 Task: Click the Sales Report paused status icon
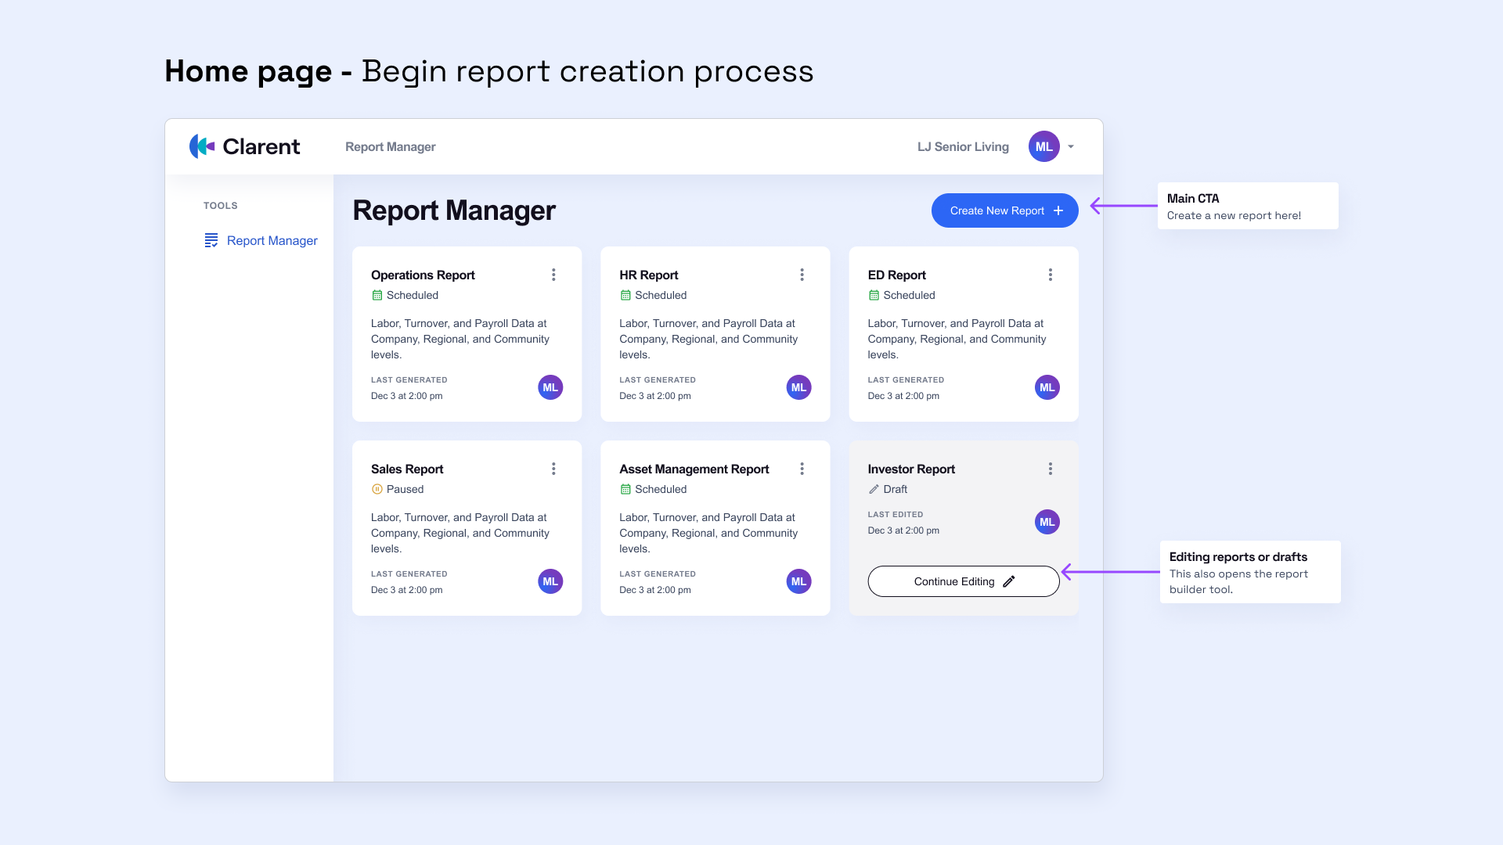click(377, 489)
